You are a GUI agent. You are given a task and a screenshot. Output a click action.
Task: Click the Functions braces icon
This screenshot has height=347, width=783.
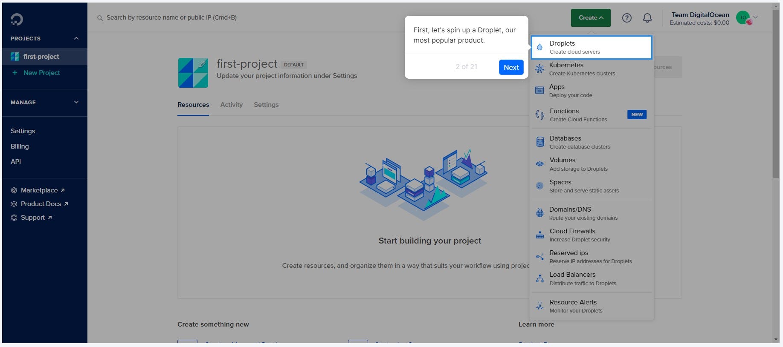pos(539,115)
